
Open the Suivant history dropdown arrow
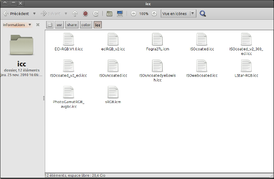(66, 14)
